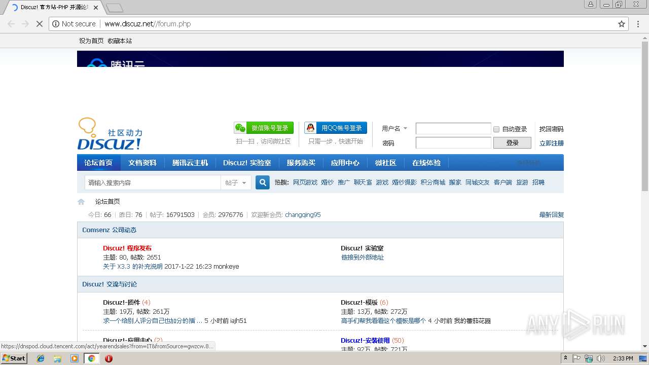This screenshot has width=649, height=365.
Task: Log in with QQ account button
Action: (336, 128)
